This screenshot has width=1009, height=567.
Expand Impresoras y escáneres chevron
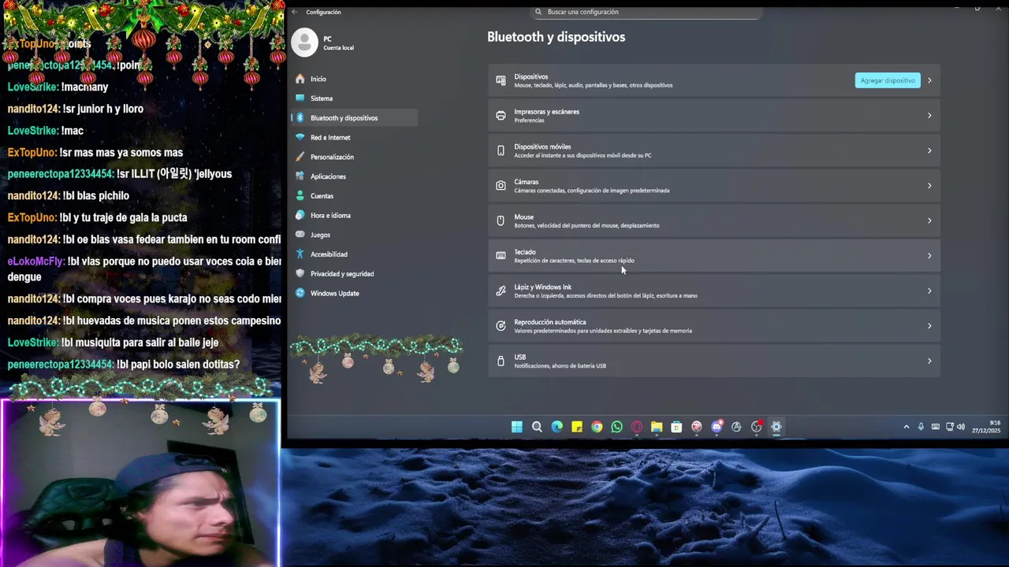pyautogui.click(x=929, y=116)
